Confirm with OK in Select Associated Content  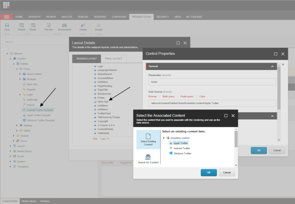[209, 172]
